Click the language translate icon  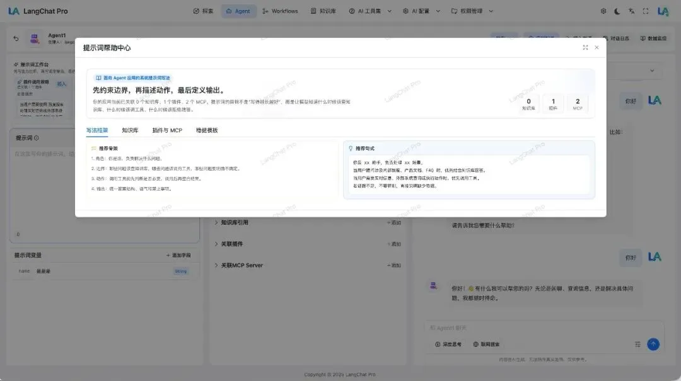tap(631, 11)
